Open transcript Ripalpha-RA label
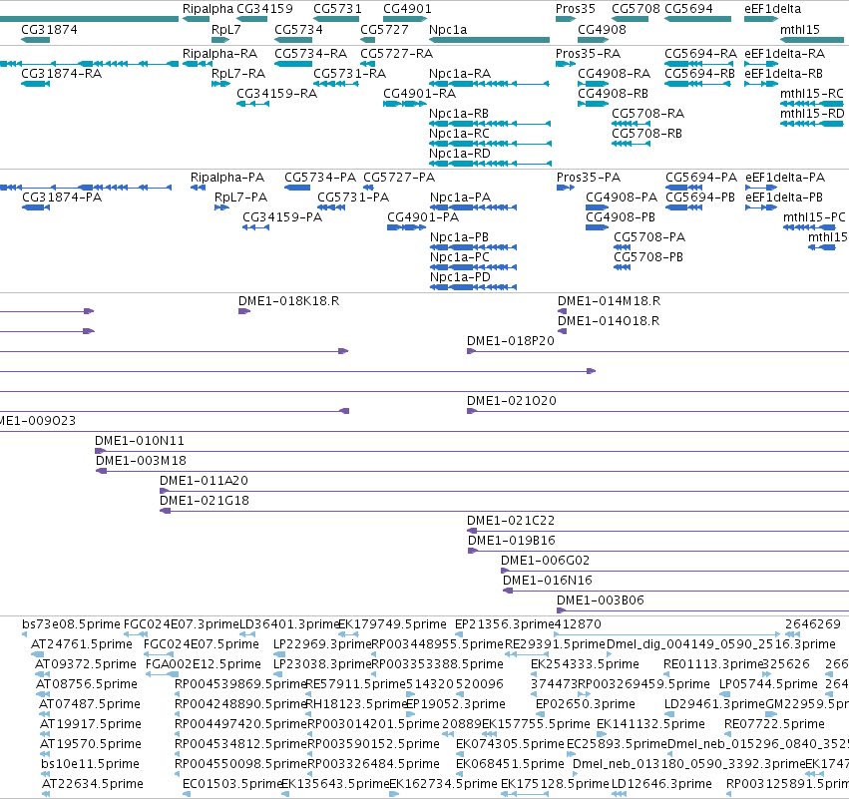 point(219,54)
